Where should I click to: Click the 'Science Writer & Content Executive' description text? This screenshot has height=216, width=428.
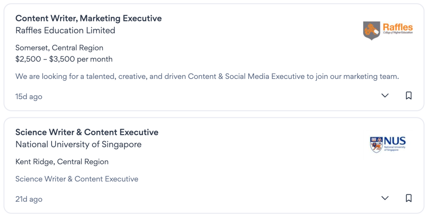(x=77, y=179)
